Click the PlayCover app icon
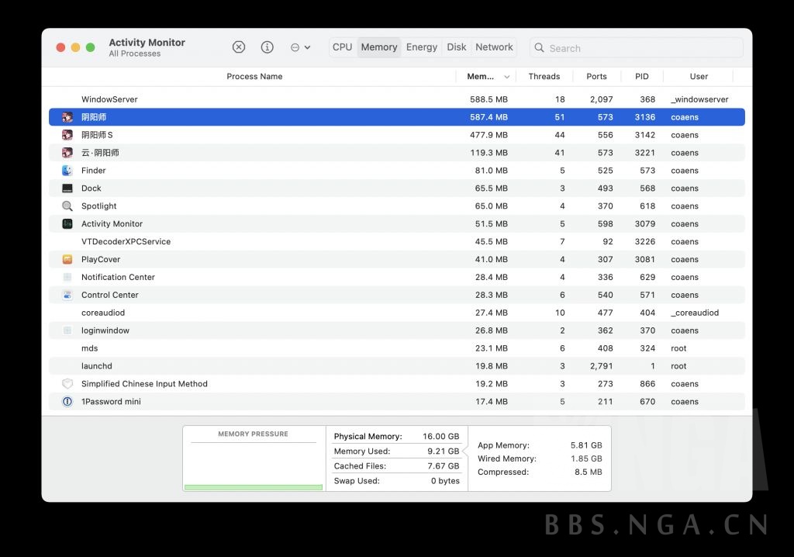 point(67,260)
